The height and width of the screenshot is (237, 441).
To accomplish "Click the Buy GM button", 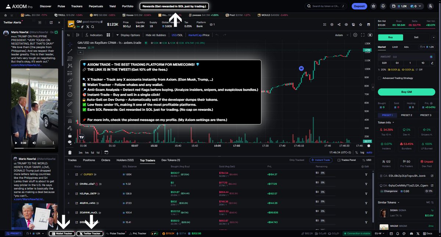I will coord(406,92).
